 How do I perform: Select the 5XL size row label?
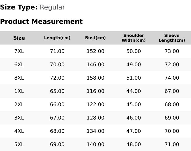(19, 144)
